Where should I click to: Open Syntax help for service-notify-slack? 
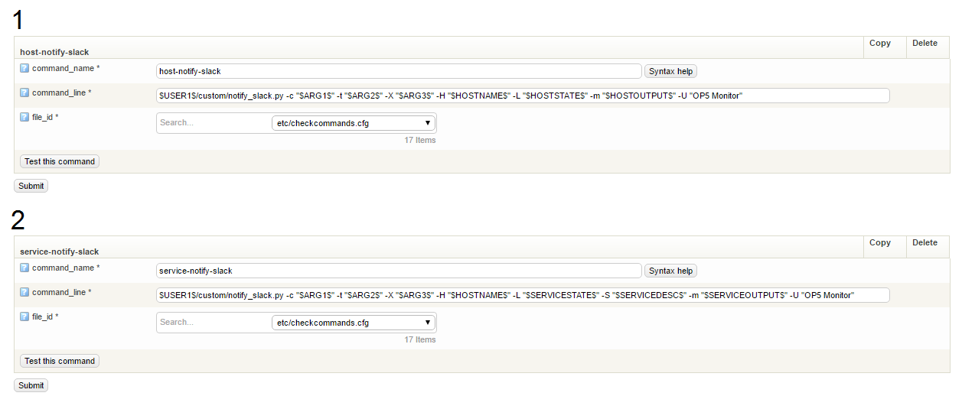point(670,271)
